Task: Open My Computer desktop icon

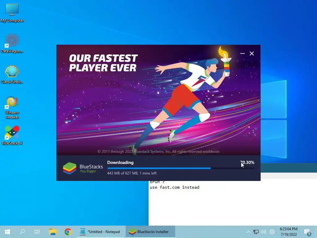Action: click(x=12, y=13)
